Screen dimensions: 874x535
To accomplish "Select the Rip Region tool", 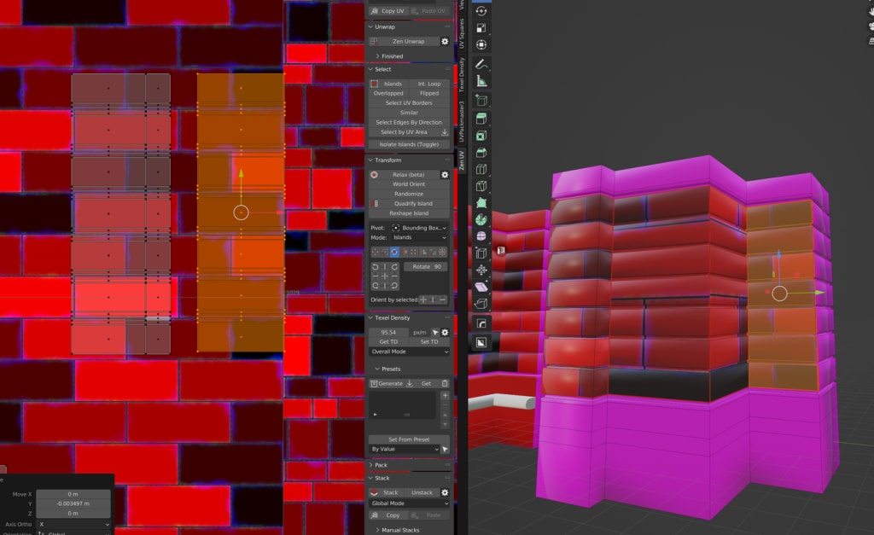I will (x=481, y=304).
